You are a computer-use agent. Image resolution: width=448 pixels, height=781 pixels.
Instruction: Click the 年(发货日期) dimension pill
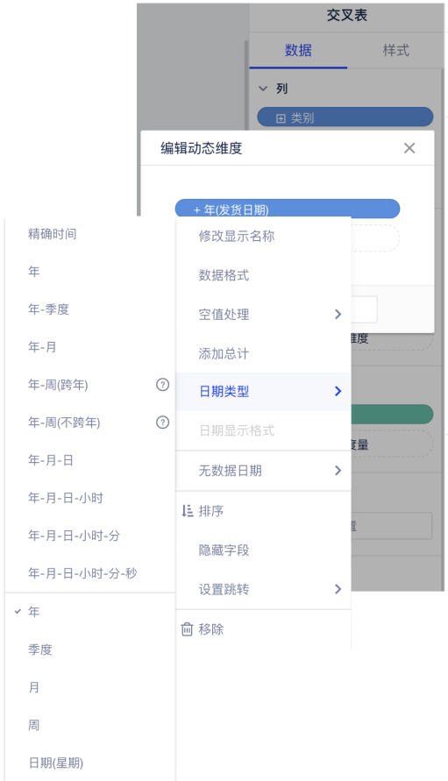click(288, 209)
